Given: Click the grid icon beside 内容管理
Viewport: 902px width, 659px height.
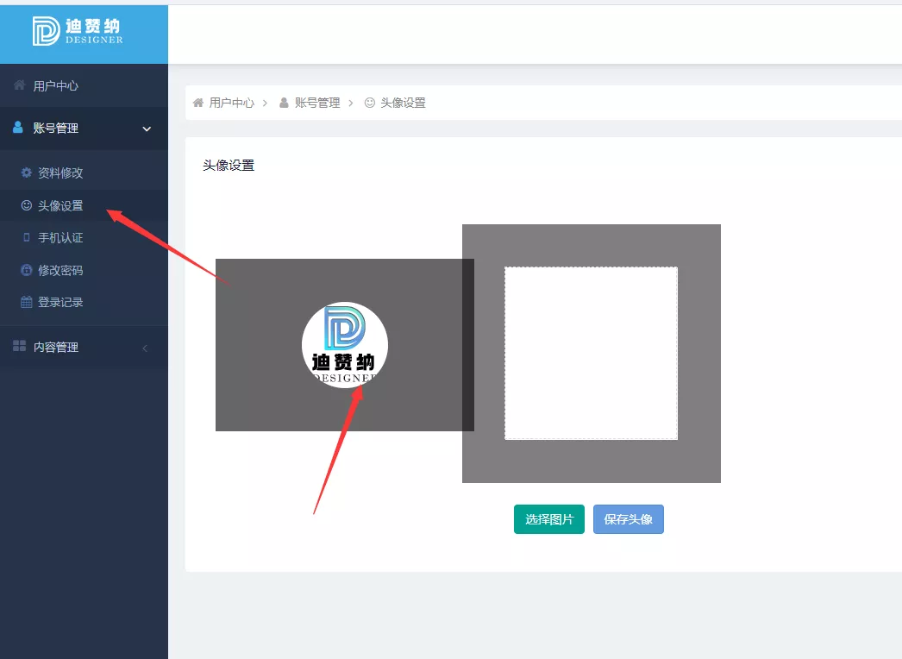Looking at the screenshot, I should click(19, 345).
